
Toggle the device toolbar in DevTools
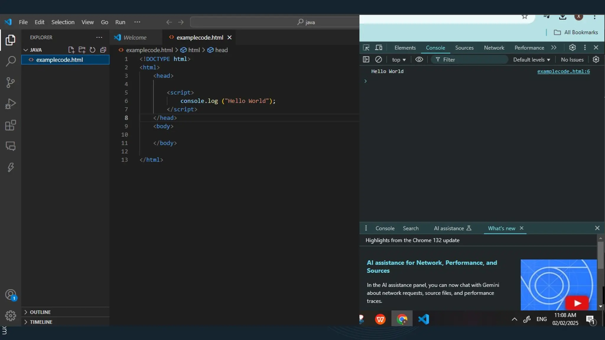(379, 48)
